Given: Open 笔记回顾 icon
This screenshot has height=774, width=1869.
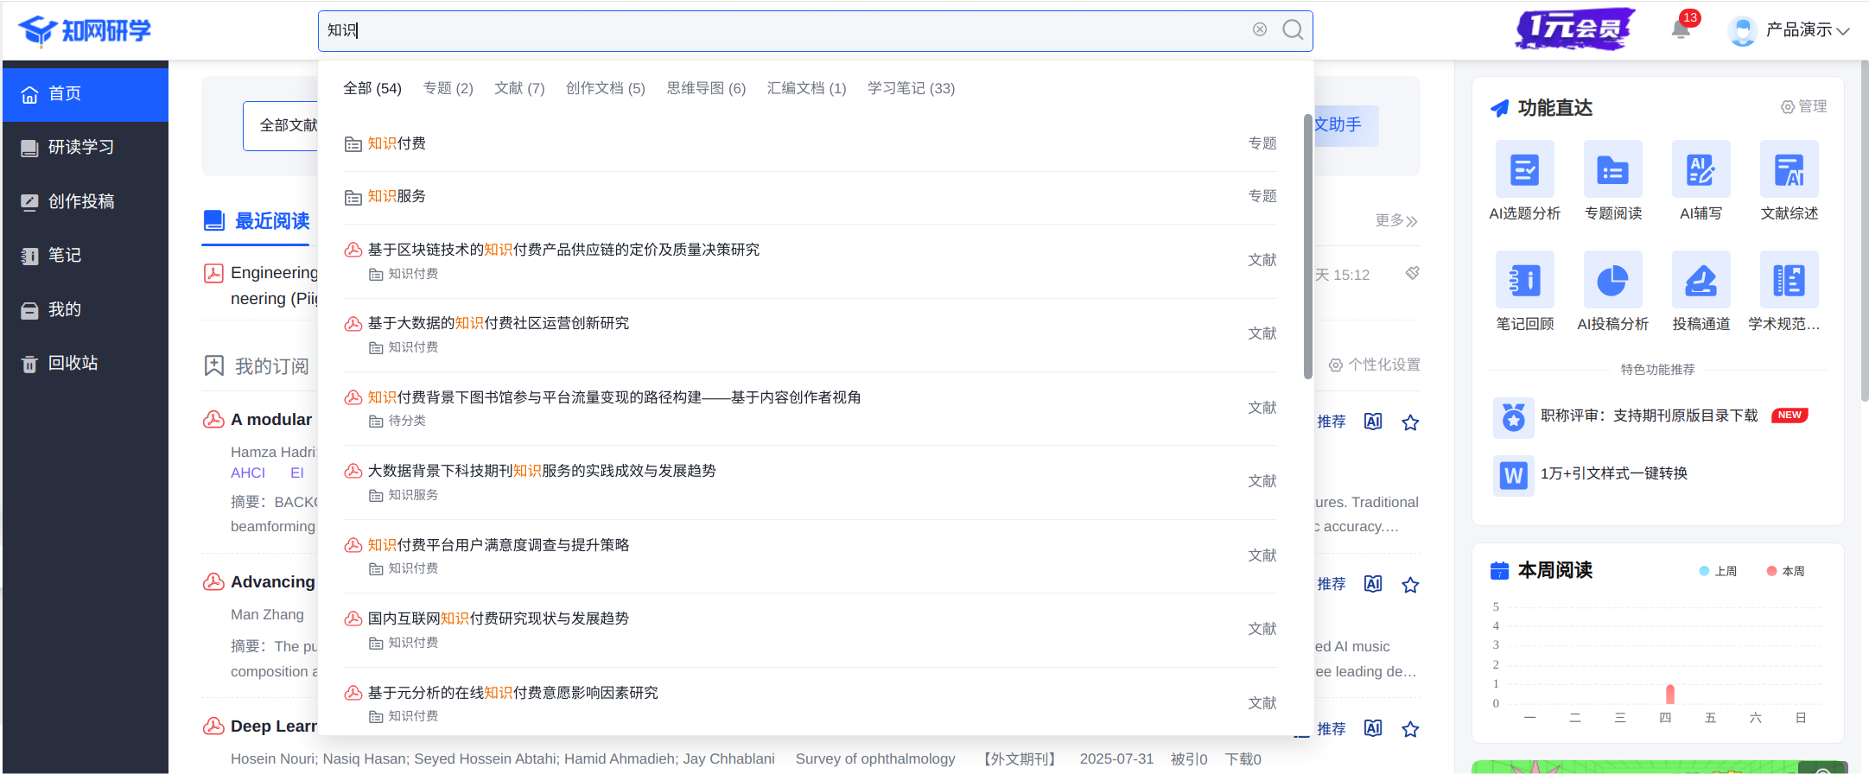Looking at the screenshot, I should point(1524,280).
